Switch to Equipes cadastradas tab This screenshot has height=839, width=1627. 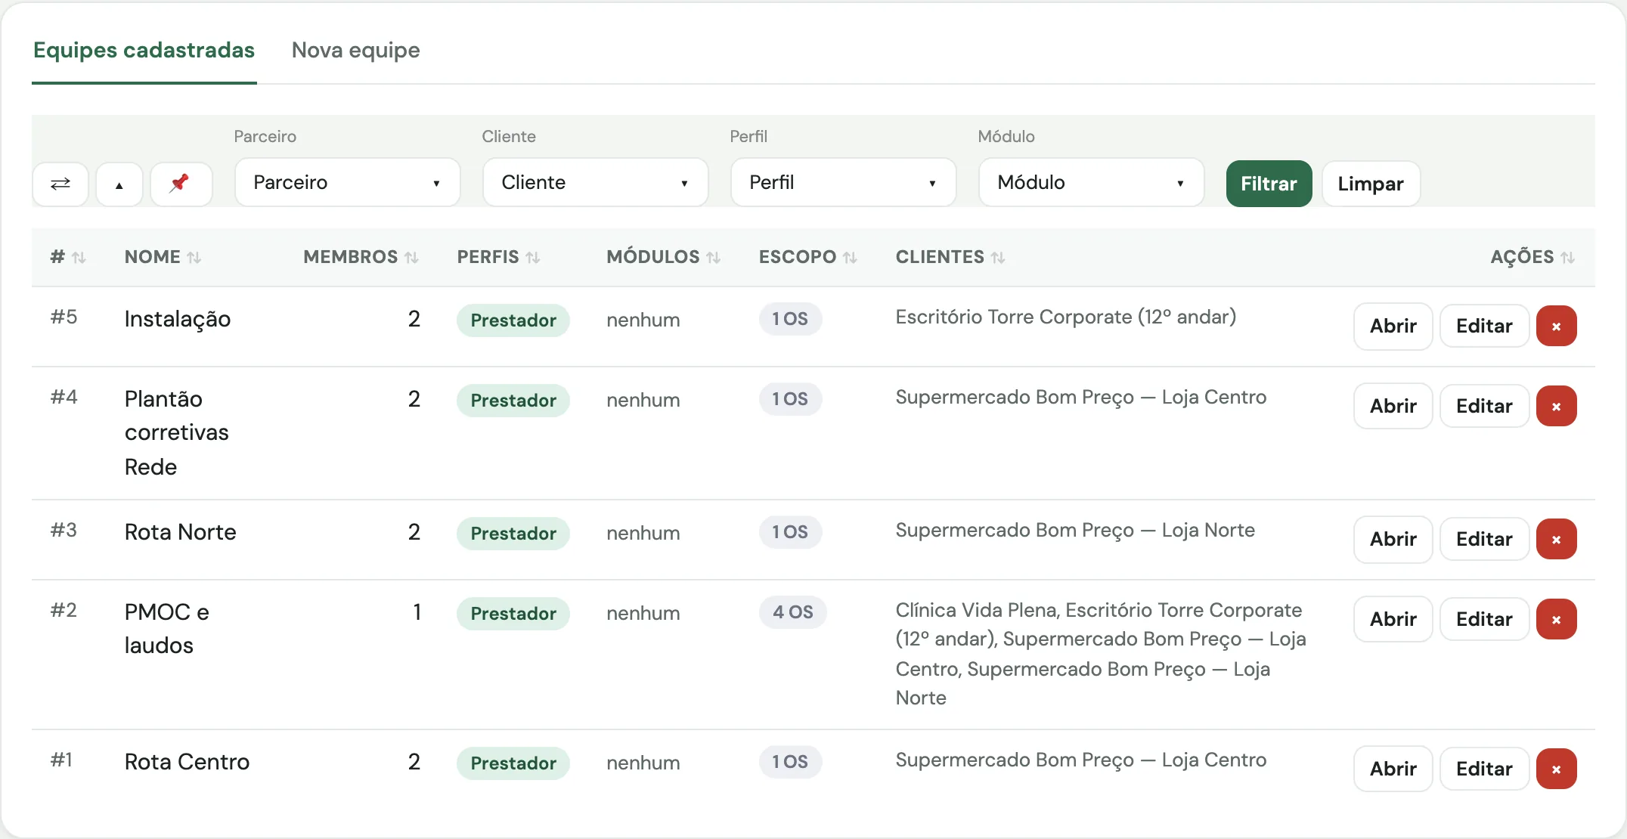[x=144, y=50]
